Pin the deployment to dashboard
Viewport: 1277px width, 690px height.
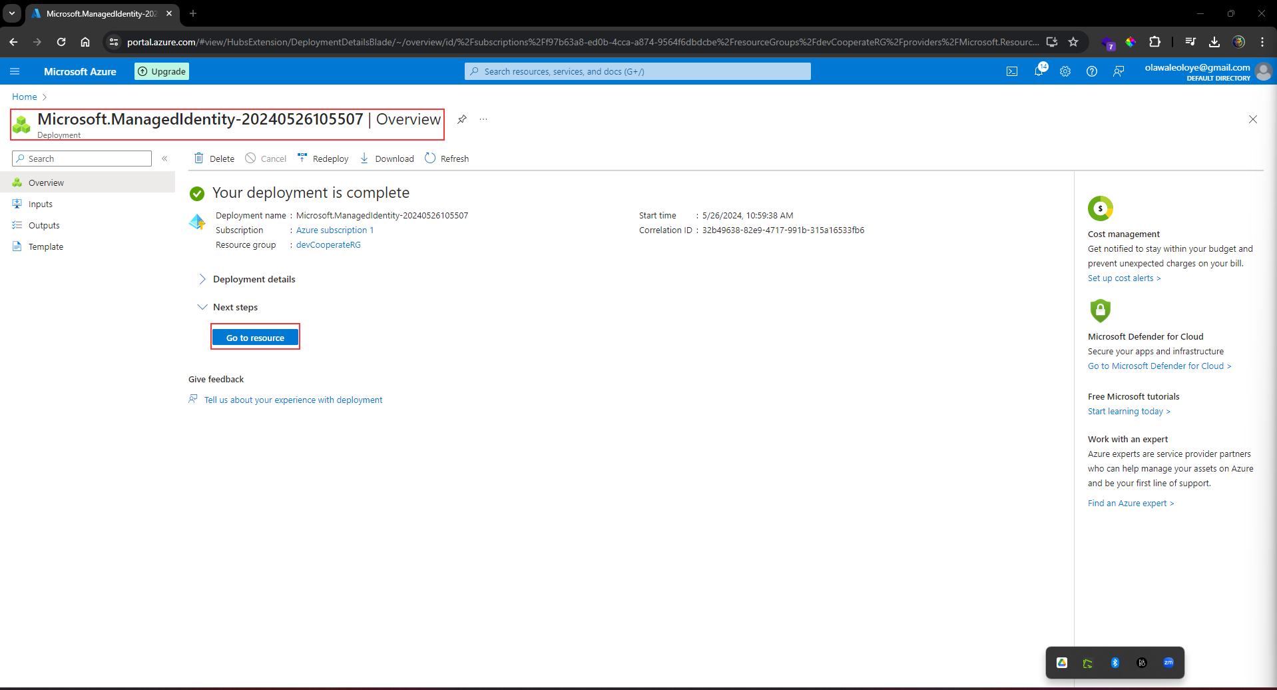pyautogui.click(x=461, y=119)
